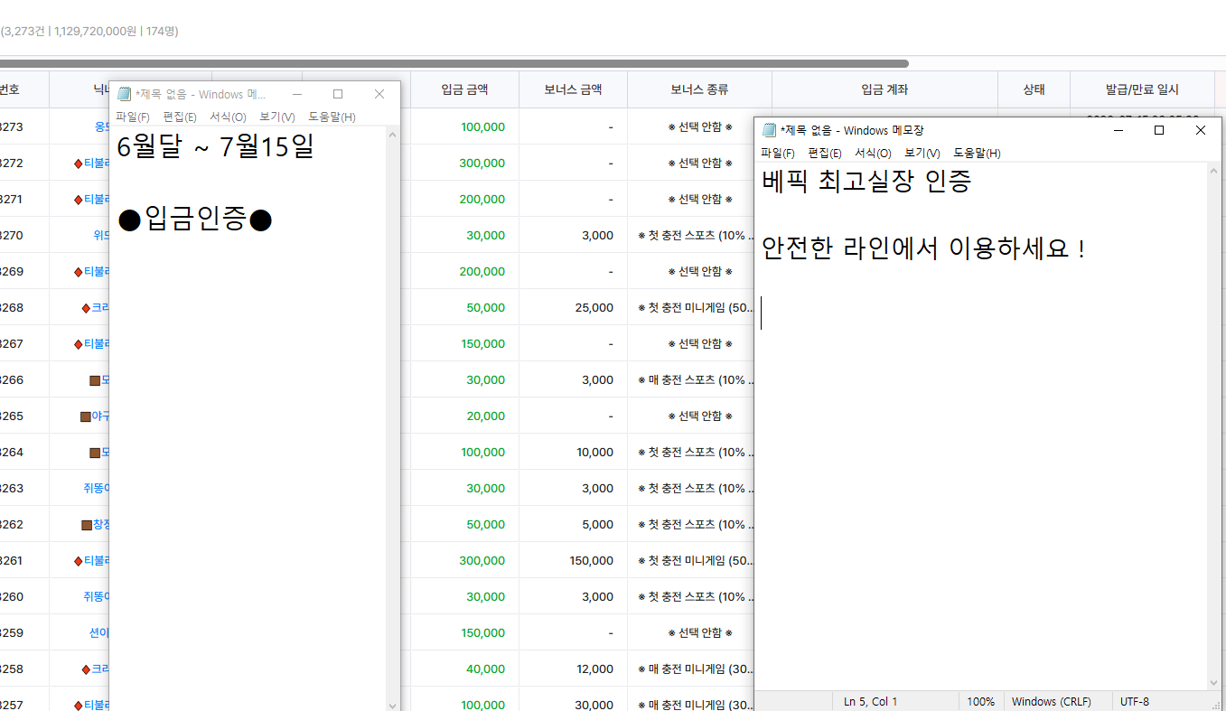The width and height of the screenshot is (1226, 711).
Task: Click the "●입금인증●" line in Notepad
Action: coord(195,220)
